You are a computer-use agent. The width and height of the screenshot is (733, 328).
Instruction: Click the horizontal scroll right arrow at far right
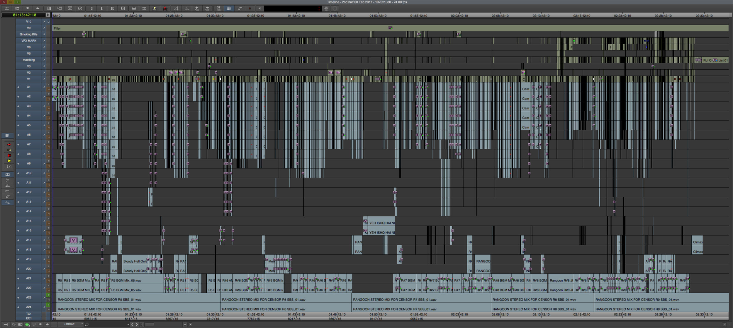[724, 324]
